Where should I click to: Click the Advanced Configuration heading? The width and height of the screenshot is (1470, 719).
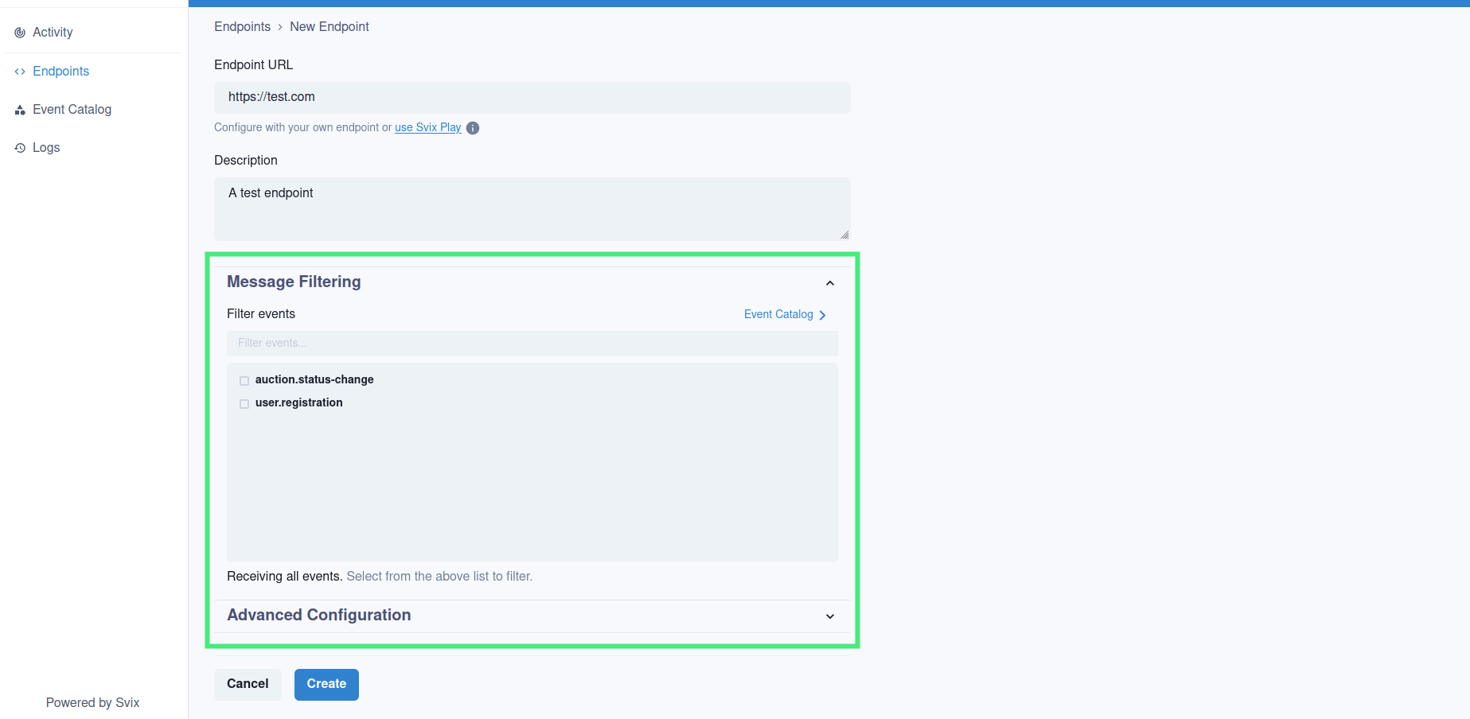coord(319,615)
